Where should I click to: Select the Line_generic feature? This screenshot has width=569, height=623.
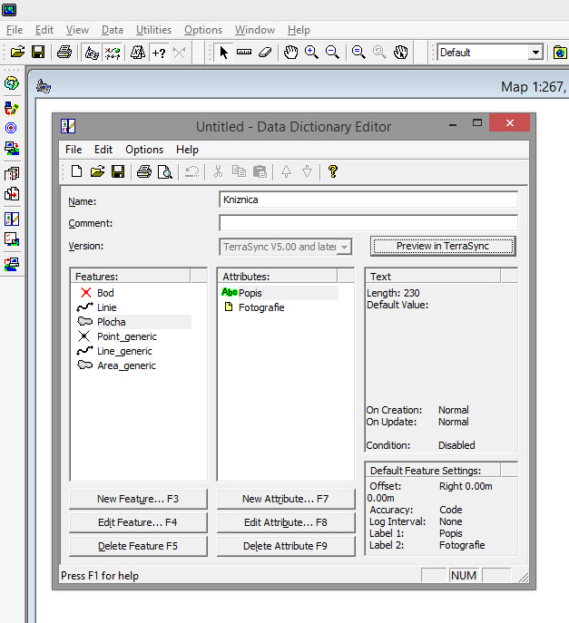click(124, 351)
